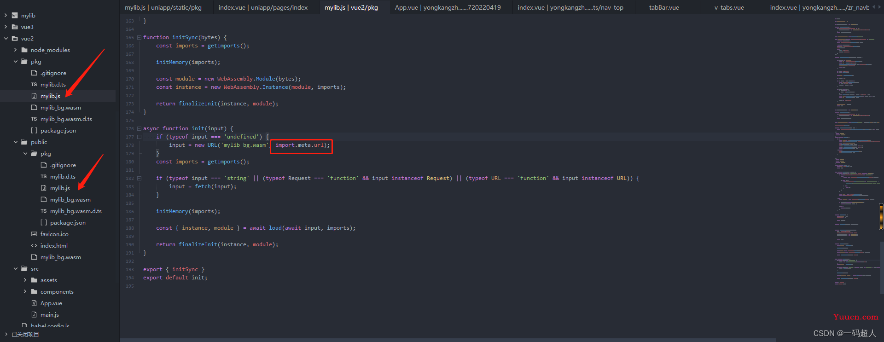The image size is (884, 342).
Task: Expand the assets folder chevron
Action: coord(25,280)
